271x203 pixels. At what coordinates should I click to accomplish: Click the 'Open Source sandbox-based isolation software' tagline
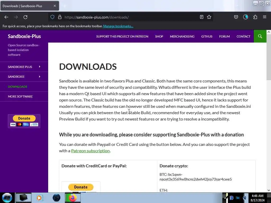(24, 50)
